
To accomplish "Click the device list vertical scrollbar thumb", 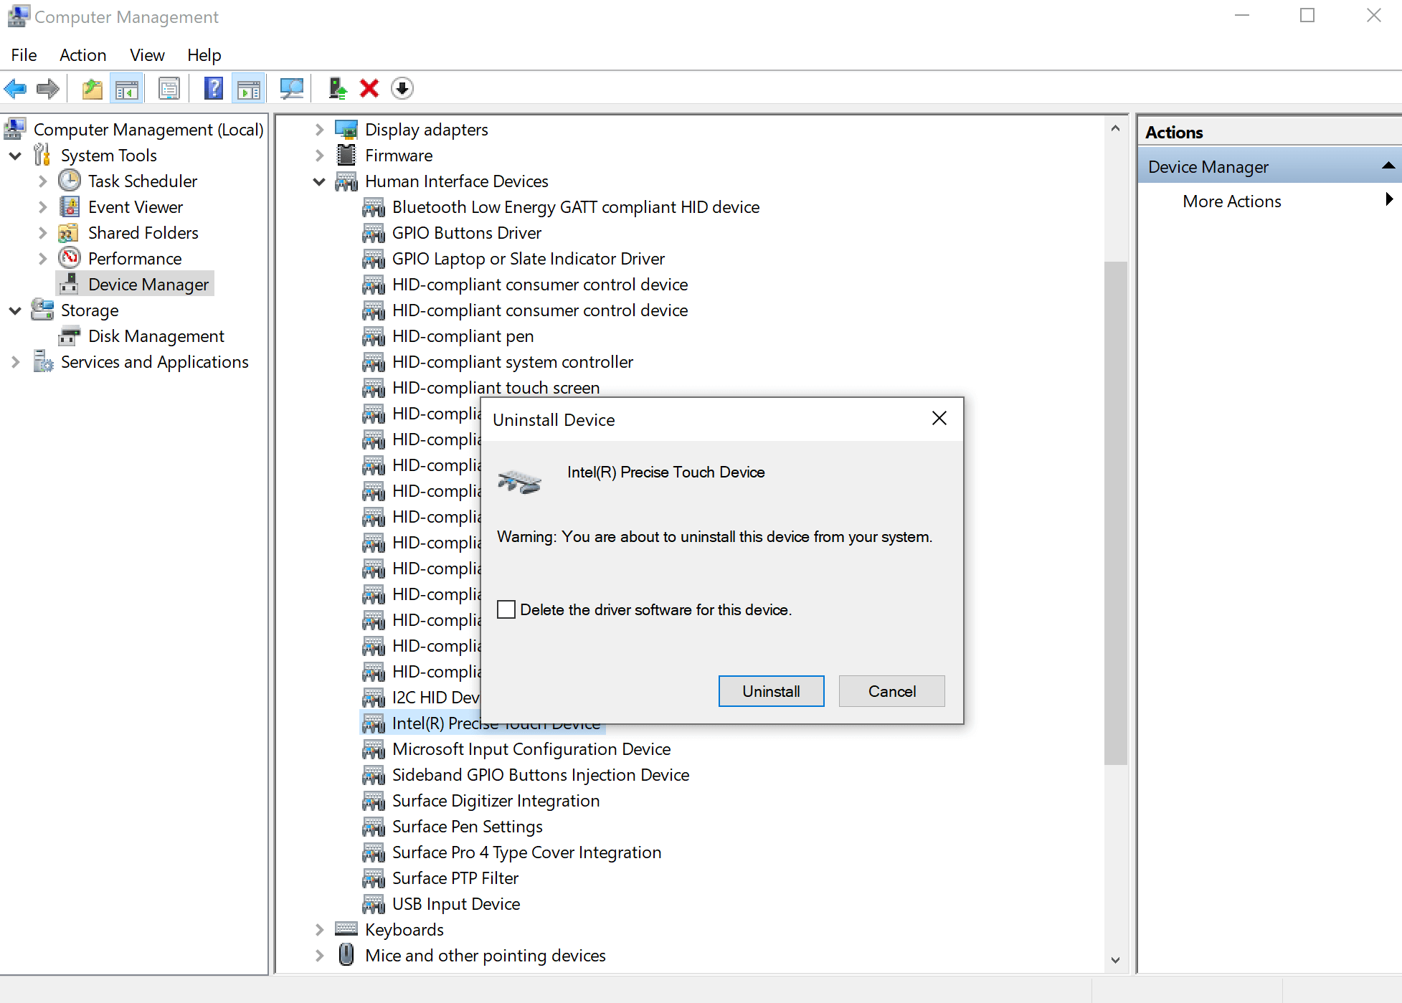I will [1115, 513].
